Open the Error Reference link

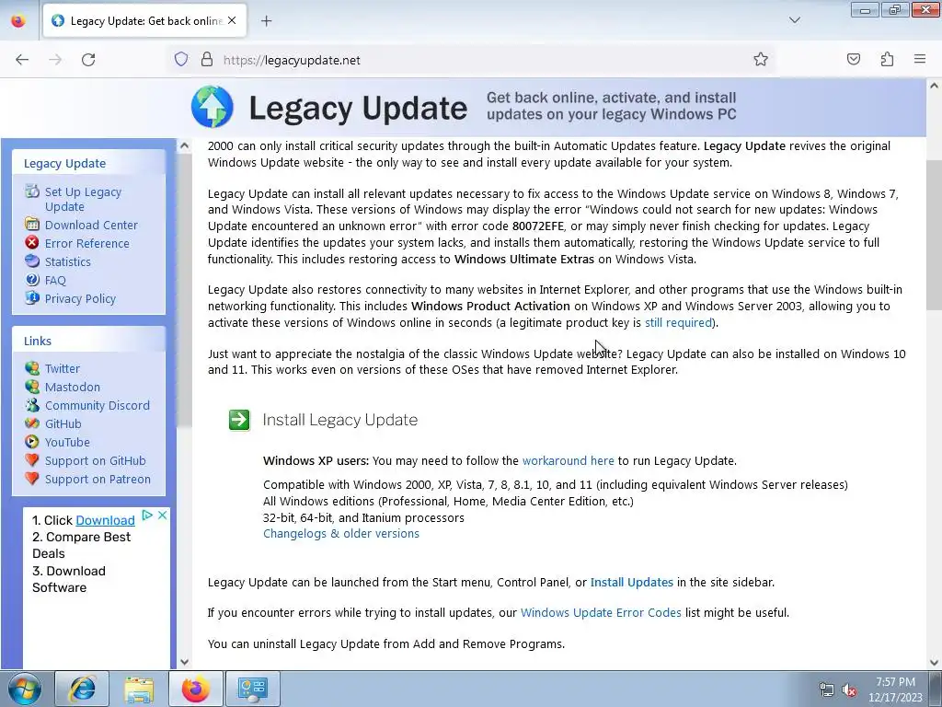point(87,243)
